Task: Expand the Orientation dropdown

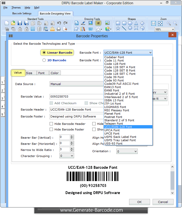Action: tap(127, 151)
